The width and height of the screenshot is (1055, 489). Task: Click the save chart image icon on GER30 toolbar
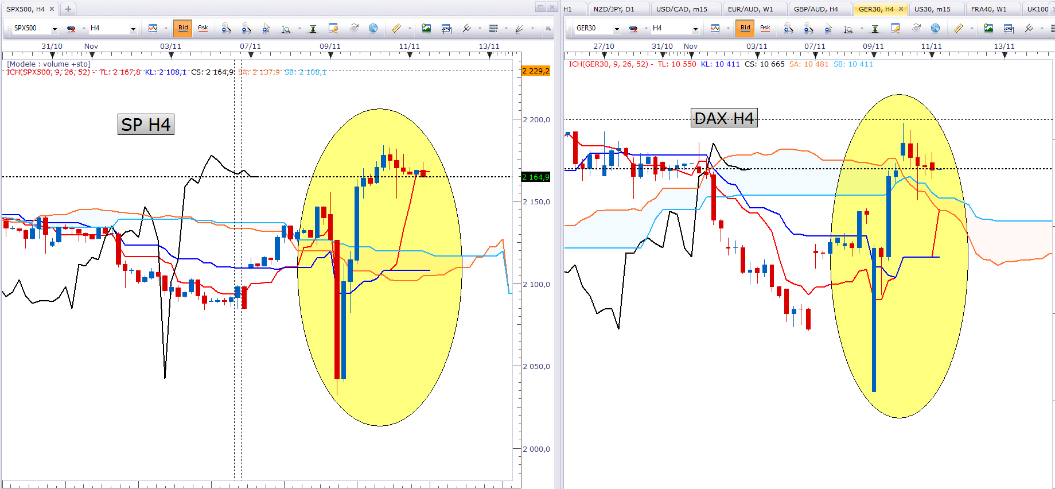point(1009,28)
